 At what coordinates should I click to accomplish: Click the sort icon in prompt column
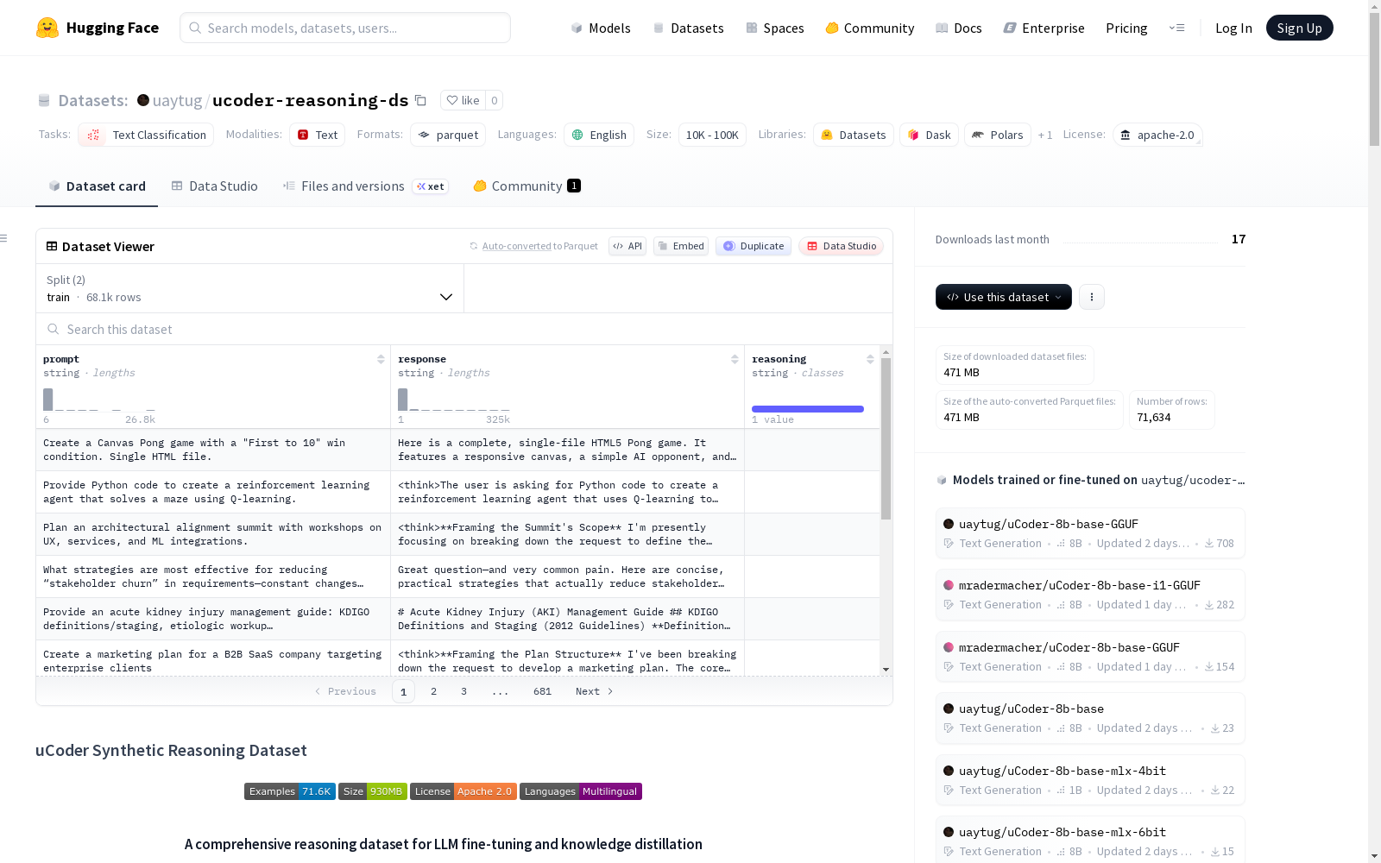pyautogui.click(x=381, y=359)
